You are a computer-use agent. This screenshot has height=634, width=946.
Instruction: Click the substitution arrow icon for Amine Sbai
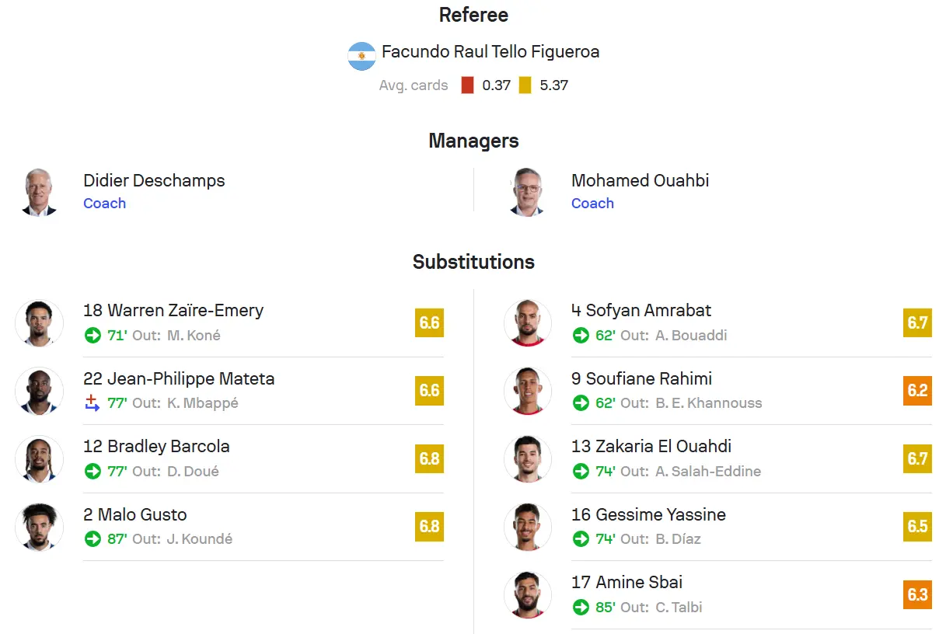[x=581, y=607]
